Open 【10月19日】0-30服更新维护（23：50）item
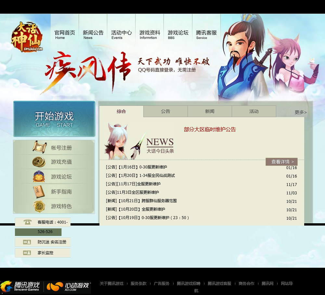The width and height of the screenshot is (325, 295). click(x=147, y=218)
